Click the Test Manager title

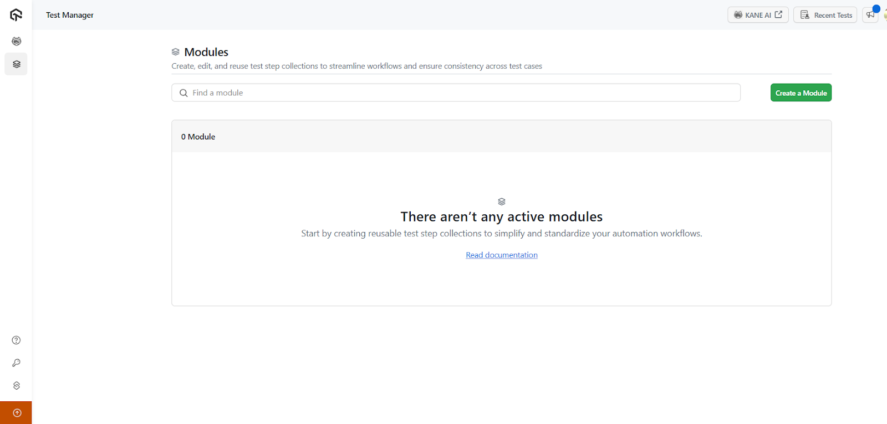click(x=70, y=15)
